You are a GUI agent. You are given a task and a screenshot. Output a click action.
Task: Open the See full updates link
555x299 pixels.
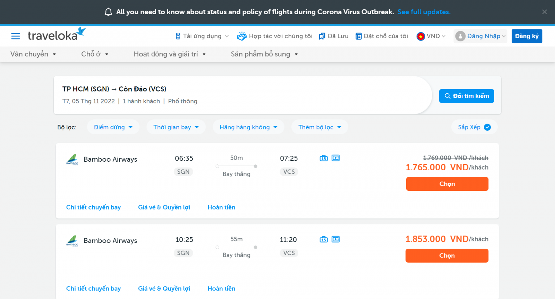click(424, 12)
